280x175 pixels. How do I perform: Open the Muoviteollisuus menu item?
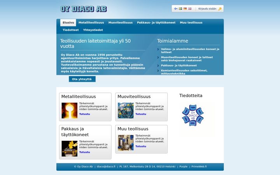(x=121, y=23)
